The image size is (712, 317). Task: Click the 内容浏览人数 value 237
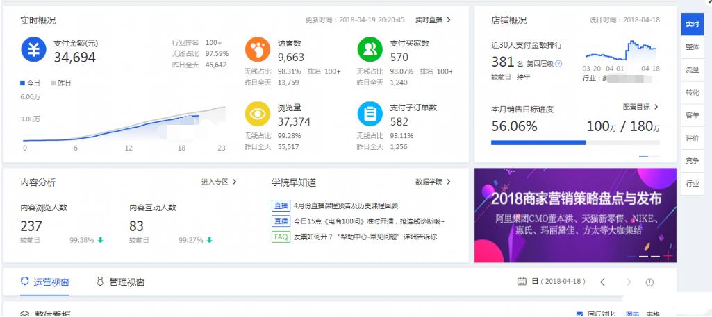tap(31, 226)
